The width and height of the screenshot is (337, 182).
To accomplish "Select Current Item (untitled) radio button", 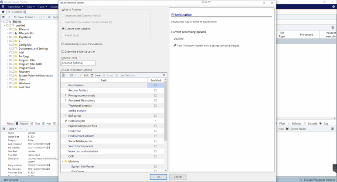I will (63, 29).
